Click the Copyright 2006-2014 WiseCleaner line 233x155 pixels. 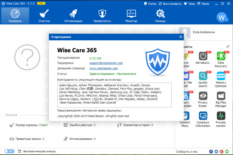[x=93, y=116]
